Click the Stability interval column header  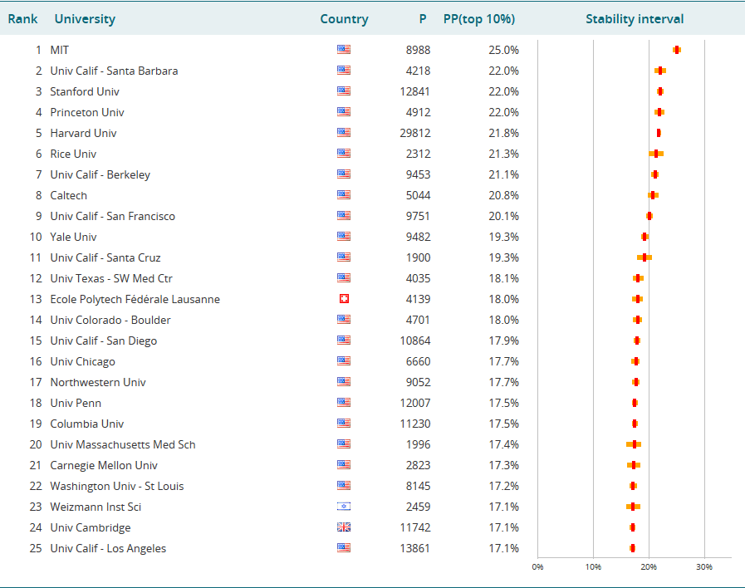point(635,19)
